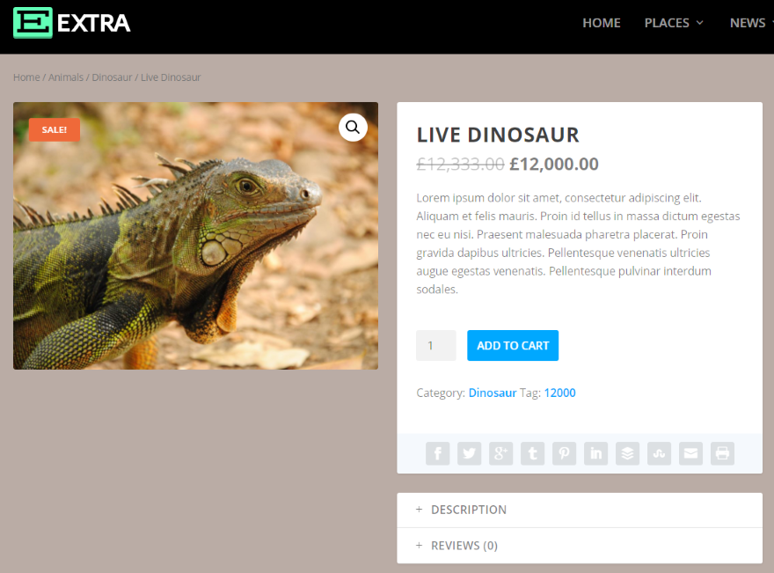Click the Buffer share icon
The height and width of the screenshot is (573, 774).
point(627,453)
